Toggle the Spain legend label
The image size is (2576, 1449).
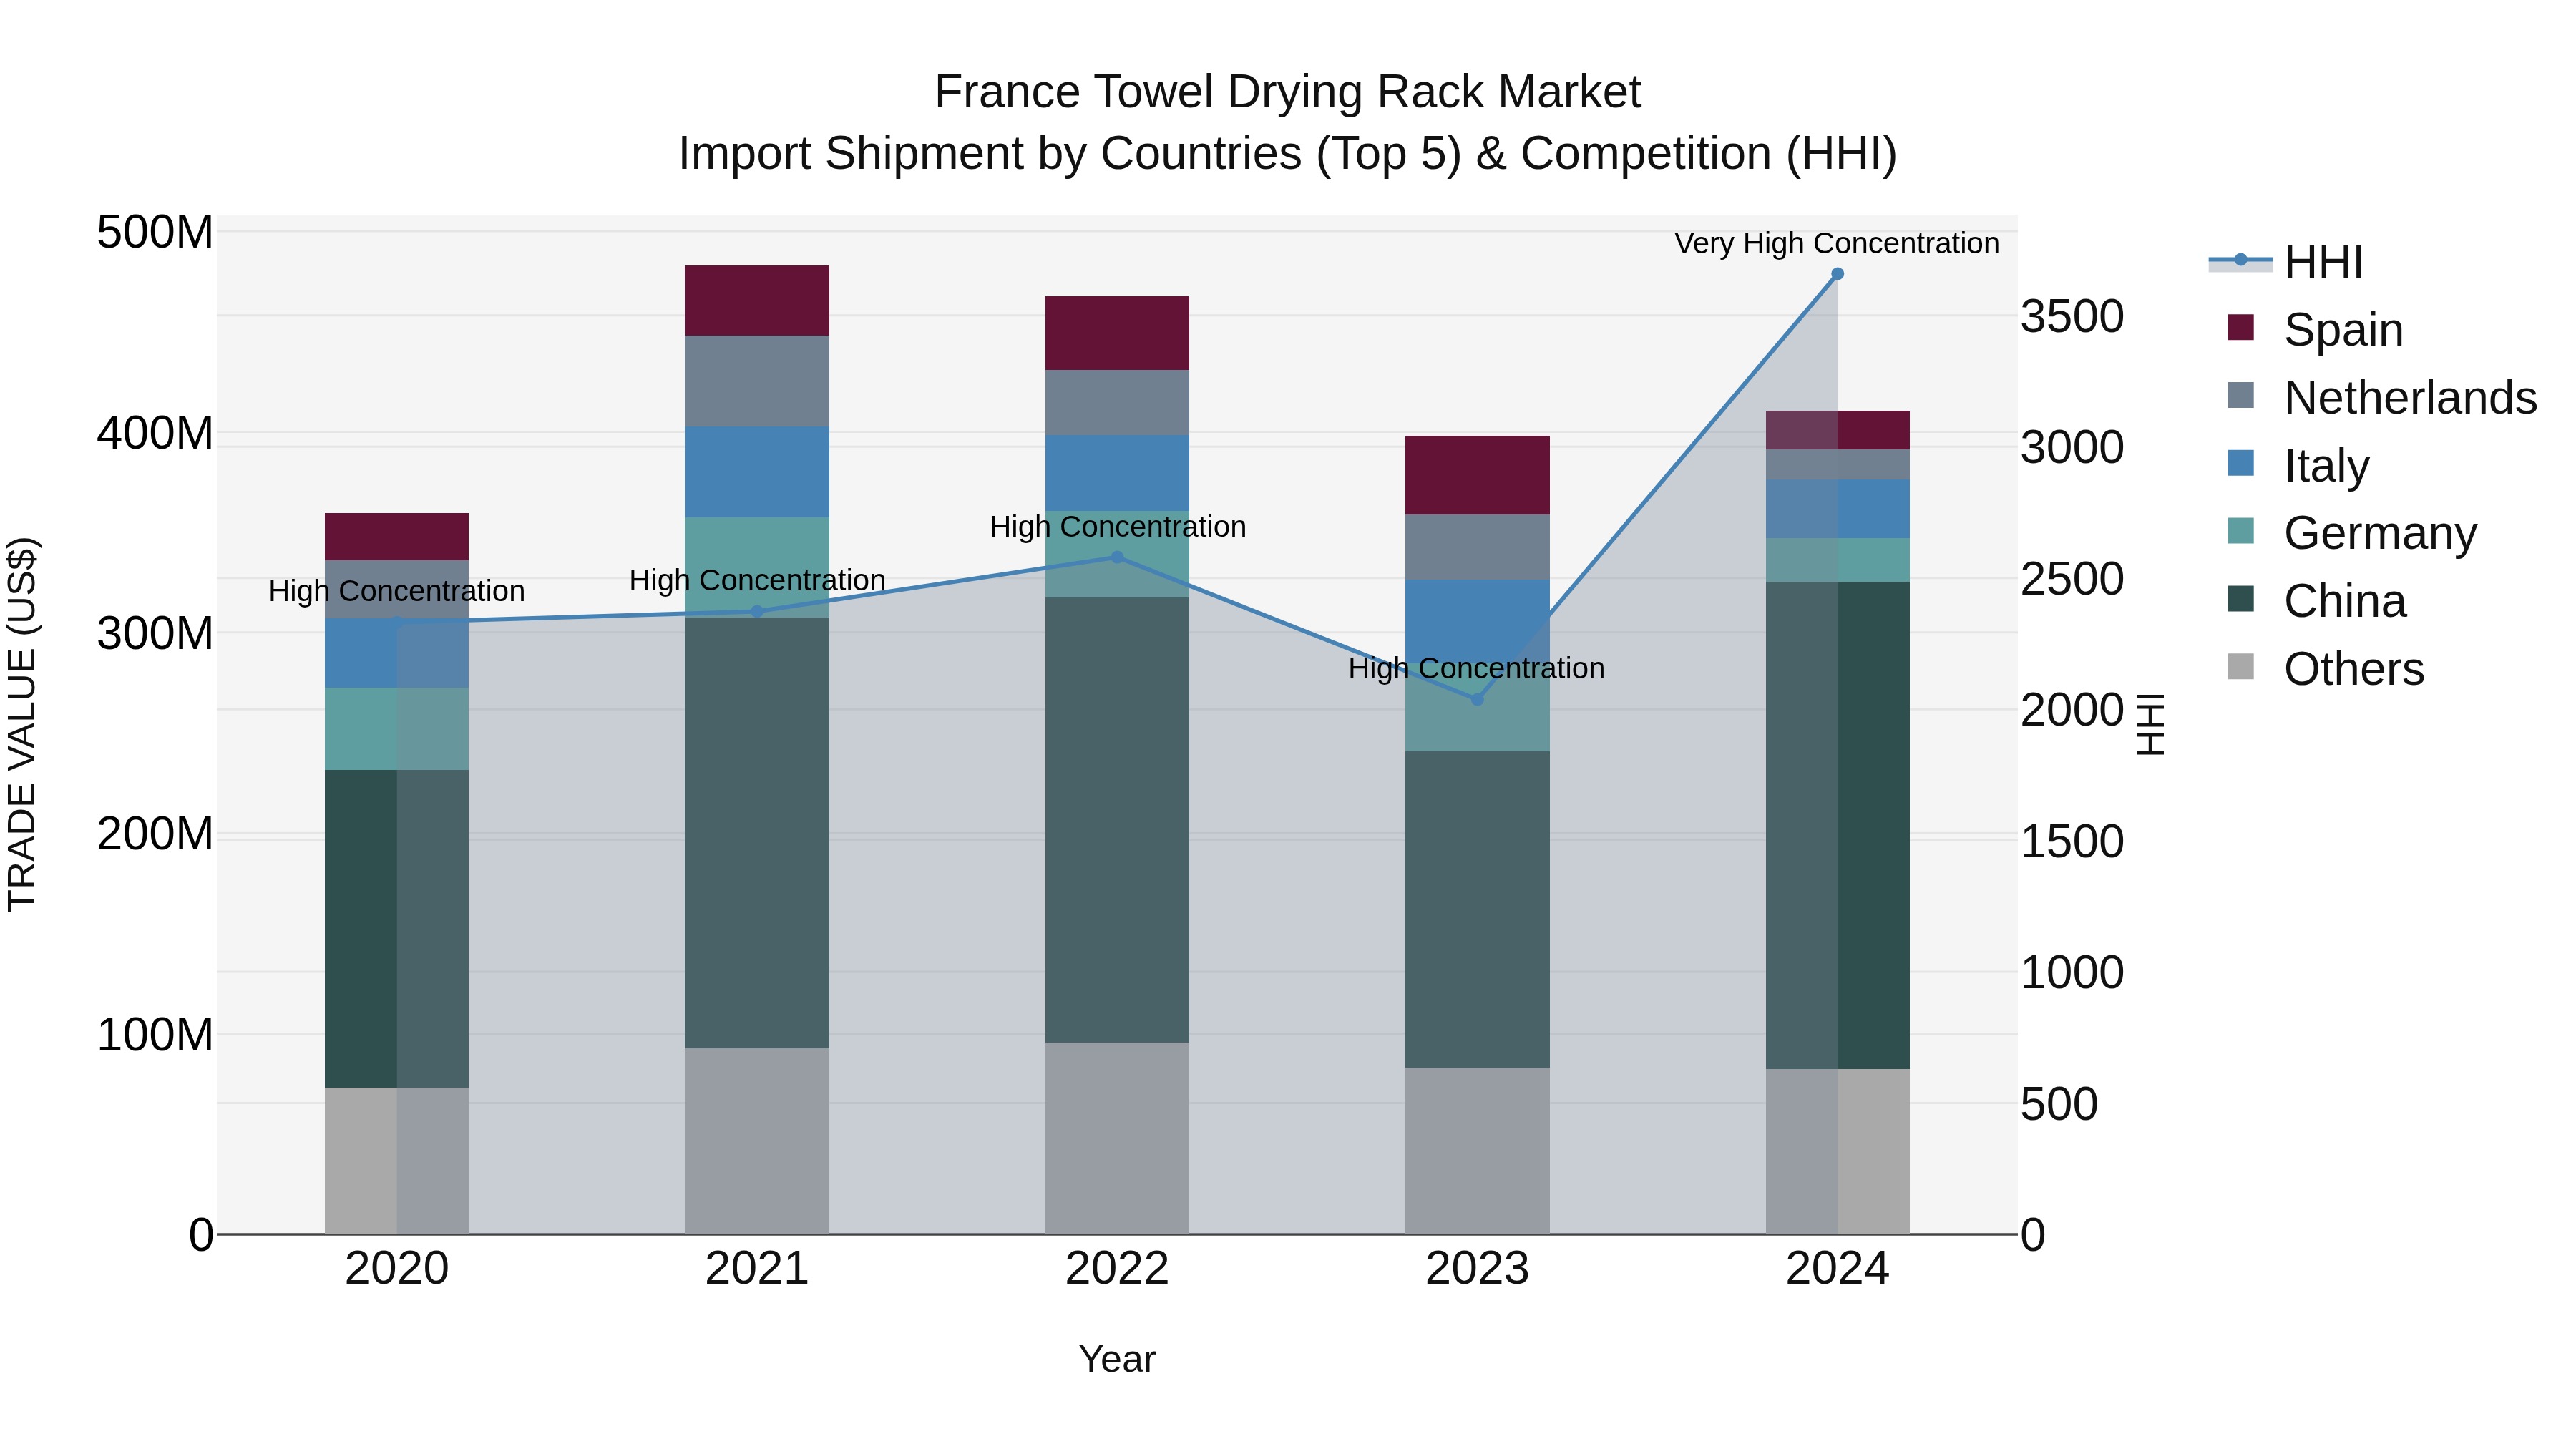pos(2344,330)
